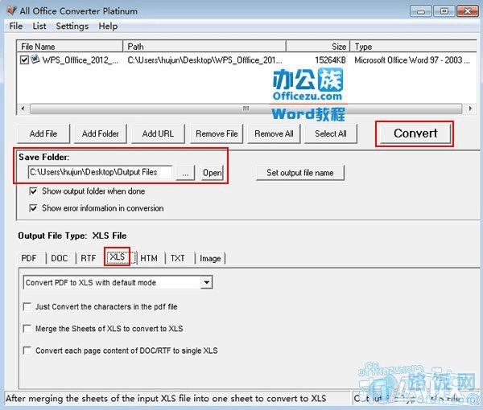Close the All Office Converter window
This screenshot has height=410, width=483.
467,11
